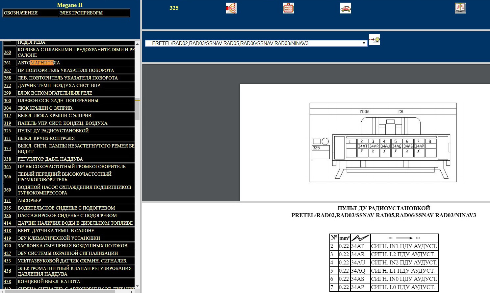The width and height of the screenshot is (490, 293).
Task: Open component link 414
Action: point(8,223)
